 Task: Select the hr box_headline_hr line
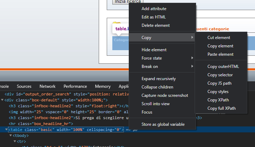(41, 124)
